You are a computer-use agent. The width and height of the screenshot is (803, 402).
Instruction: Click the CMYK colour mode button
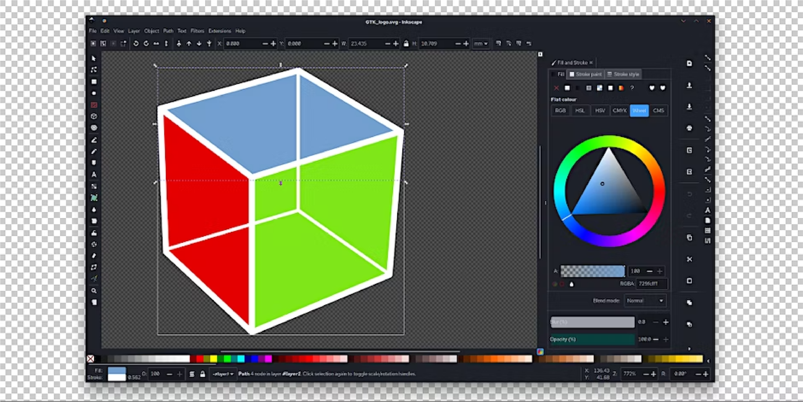pos(619,111)
